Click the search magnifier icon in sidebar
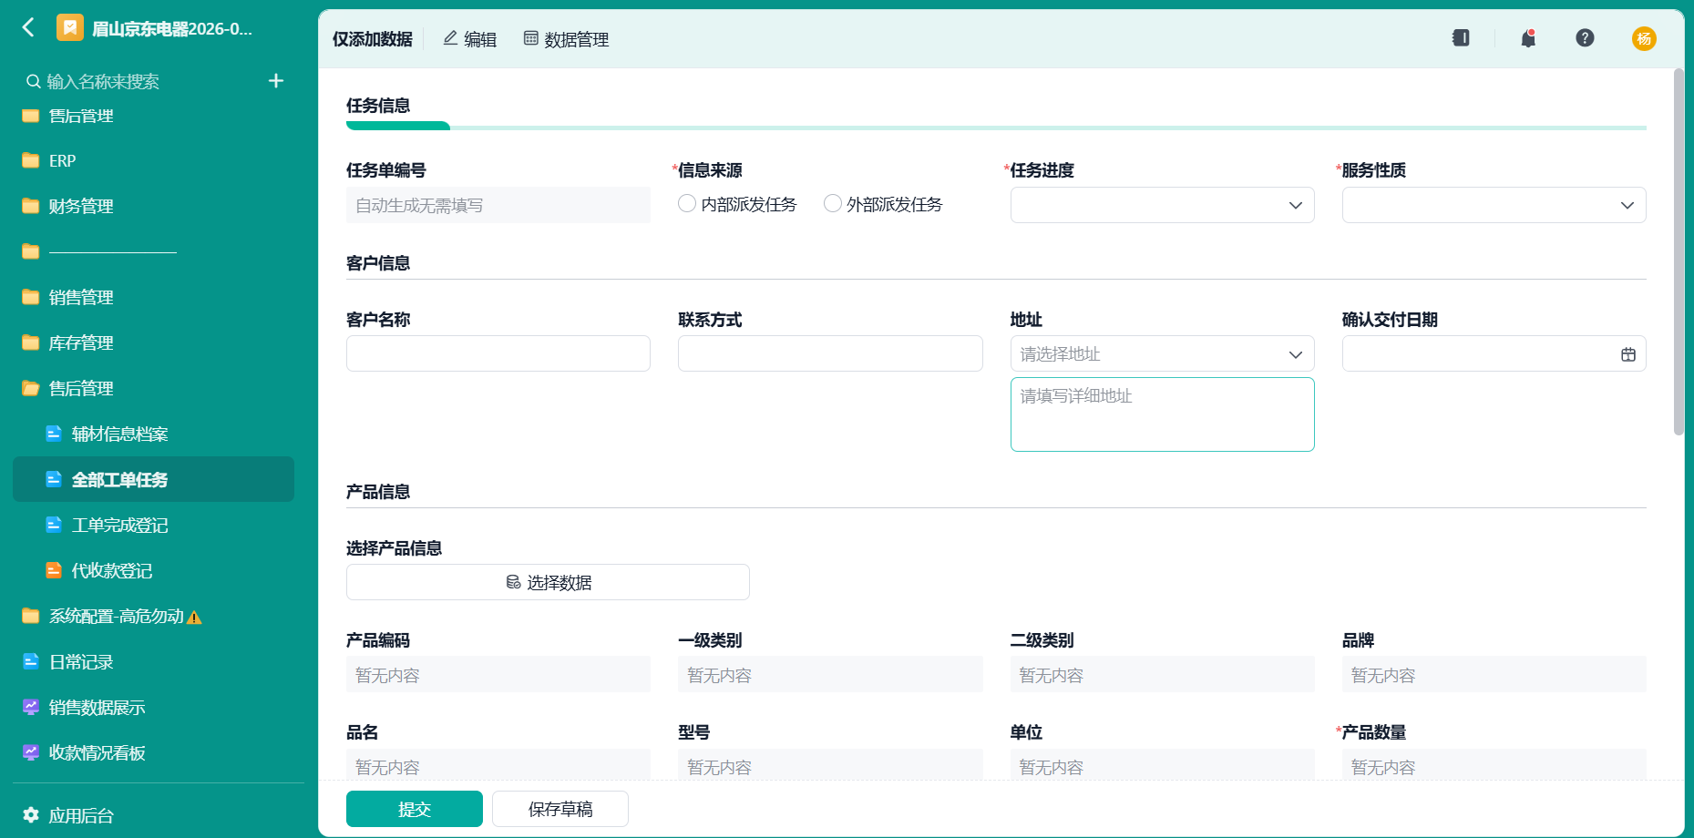The image size is (1694, 838). pyautogui.click(x=33, y=82)
